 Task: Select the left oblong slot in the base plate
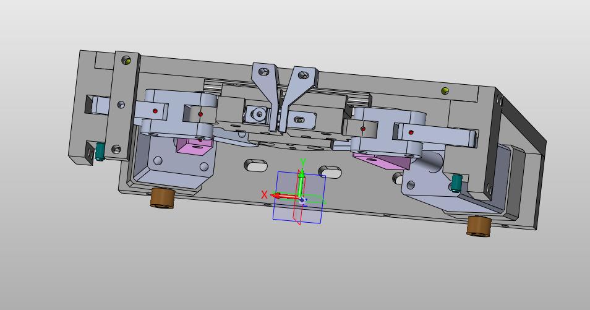pyautogui.click(x=256, y=165)
